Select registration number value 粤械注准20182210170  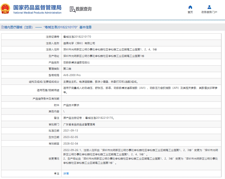(x=77, y=37)
